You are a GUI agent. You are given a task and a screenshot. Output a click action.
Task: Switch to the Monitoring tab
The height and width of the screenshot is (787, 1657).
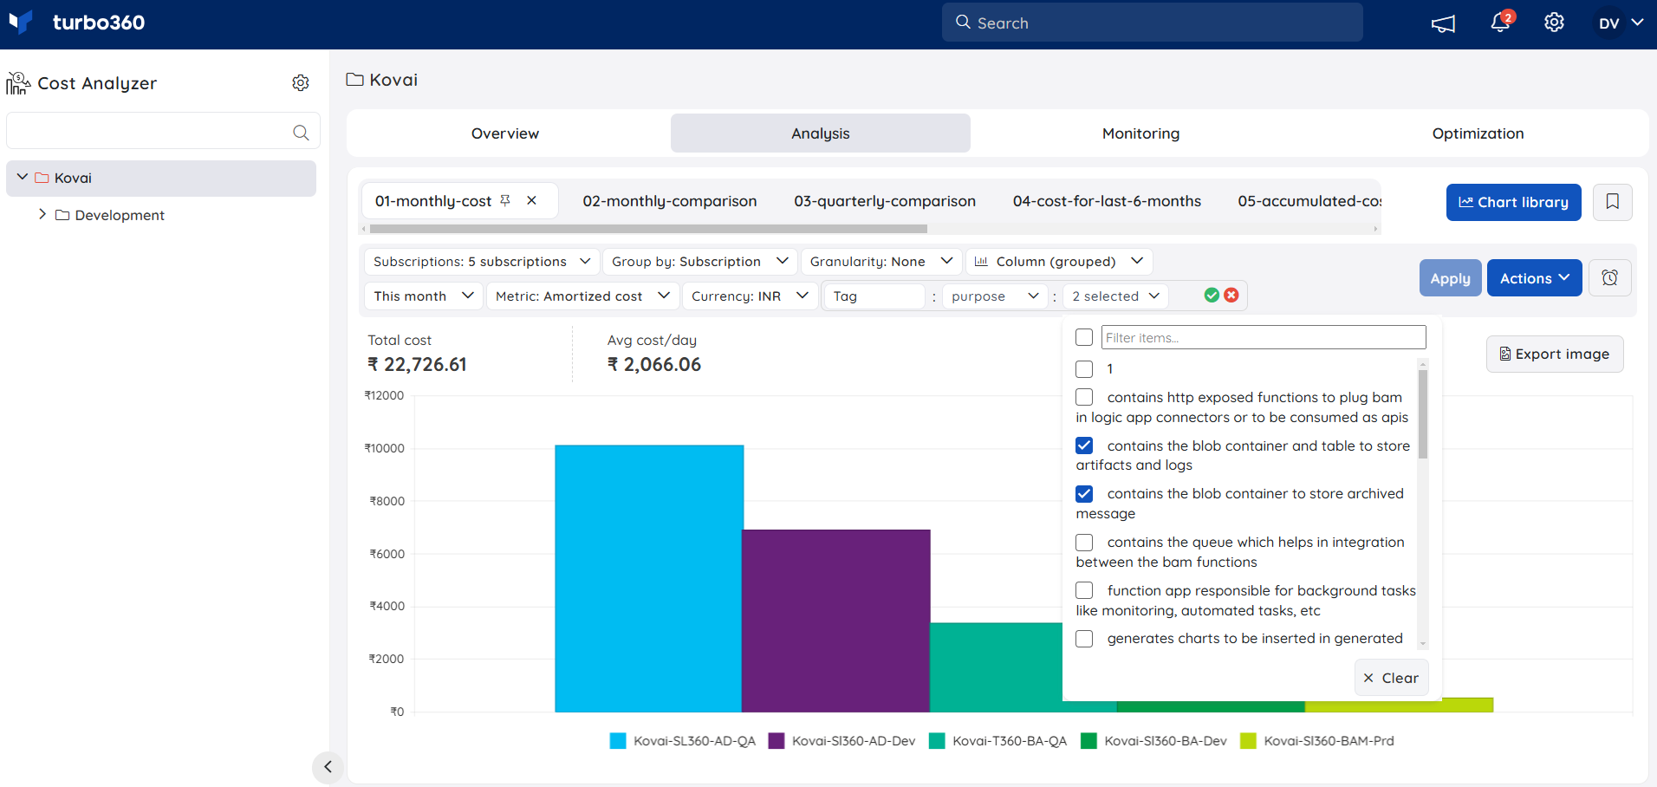[1140, 133]
